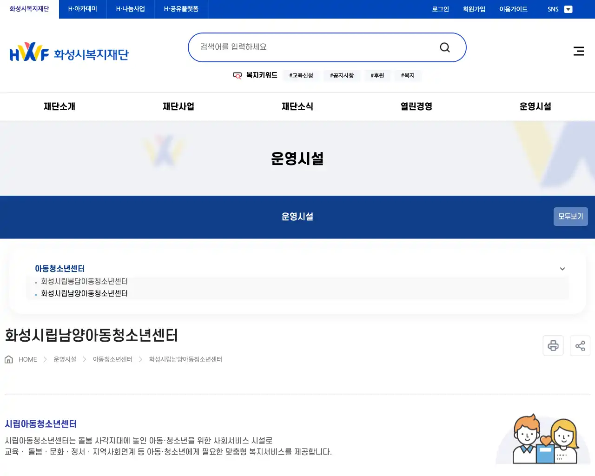595x476 pixels.
Task: Open the SNS dropdown arrow
Action: (x=568, y=9)
